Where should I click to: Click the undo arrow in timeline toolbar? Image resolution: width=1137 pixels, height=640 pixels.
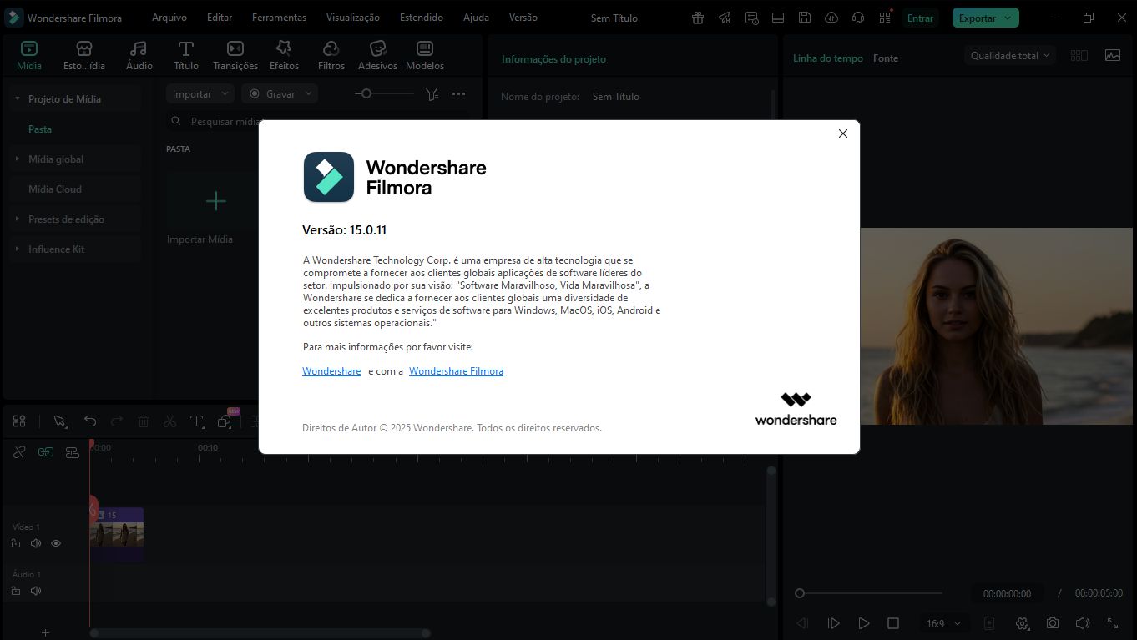(x=90, y=421)
